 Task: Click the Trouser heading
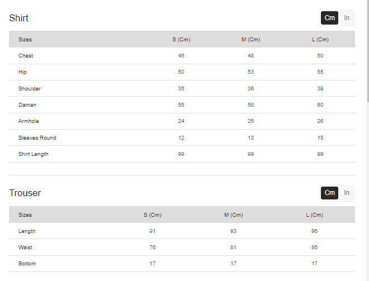25,193
